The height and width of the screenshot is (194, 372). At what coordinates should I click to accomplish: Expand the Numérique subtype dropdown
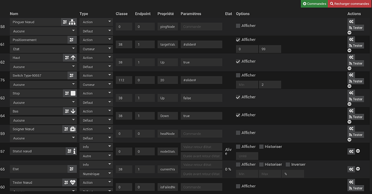coord(96,174)
